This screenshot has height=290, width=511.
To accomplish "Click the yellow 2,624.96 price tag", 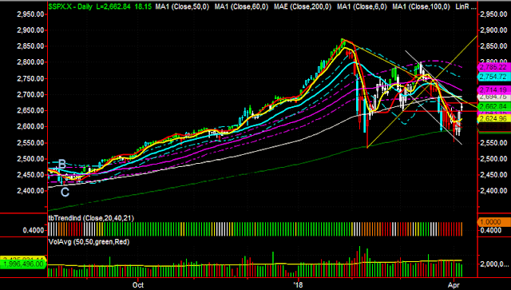I will pyautogui.click(x=493, y=119).
